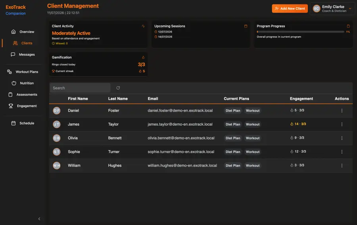Open the actions menu for James Taylor
357x225 pixels.
[x=342, y=124]
